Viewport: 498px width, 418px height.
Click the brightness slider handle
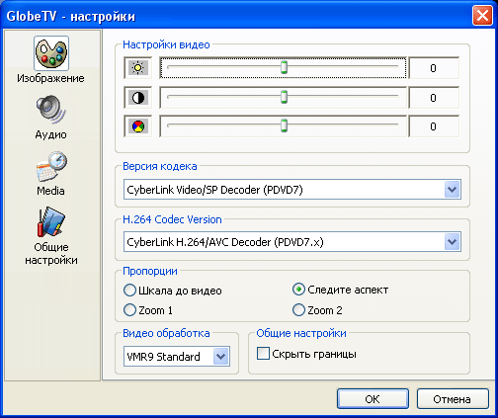pyautogui.click(x=284, y=67)
